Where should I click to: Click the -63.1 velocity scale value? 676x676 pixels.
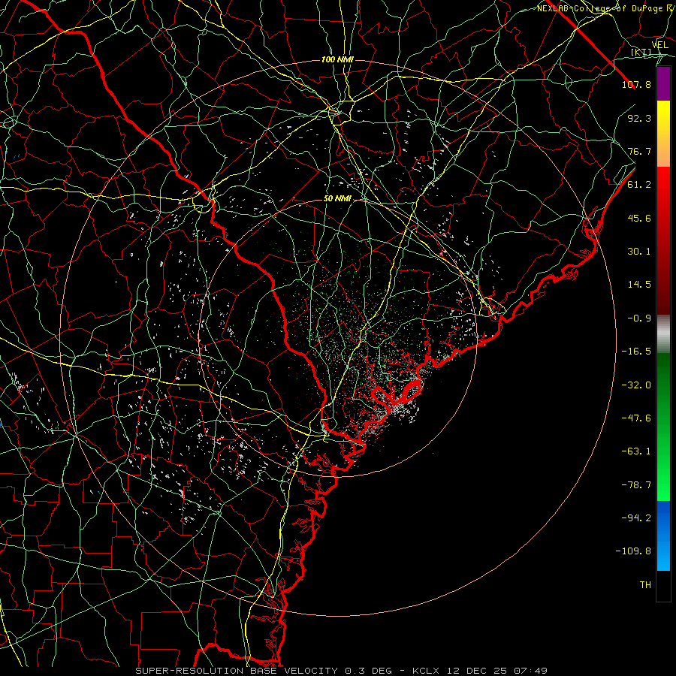[636, 451]
